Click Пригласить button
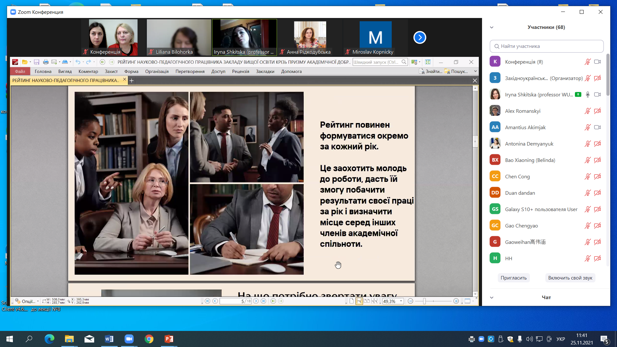This screenshot has width=617, height=347. [x=514, y=278]
